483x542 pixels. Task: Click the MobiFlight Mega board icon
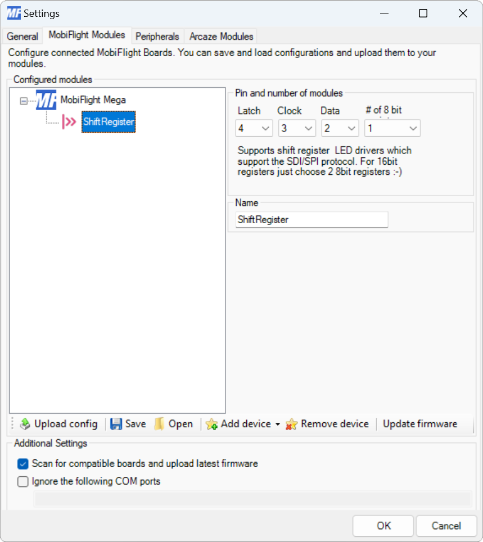[45, 100]
